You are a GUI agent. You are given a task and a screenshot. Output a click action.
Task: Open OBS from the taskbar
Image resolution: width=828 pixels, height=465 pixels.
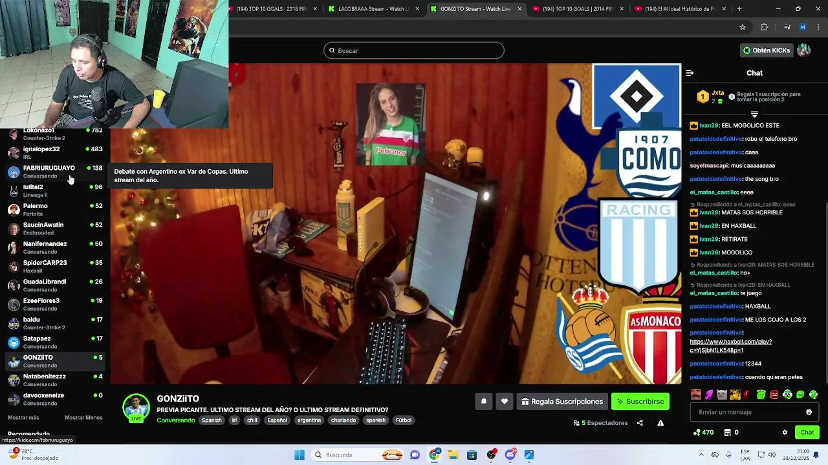(x=492, y=455)
